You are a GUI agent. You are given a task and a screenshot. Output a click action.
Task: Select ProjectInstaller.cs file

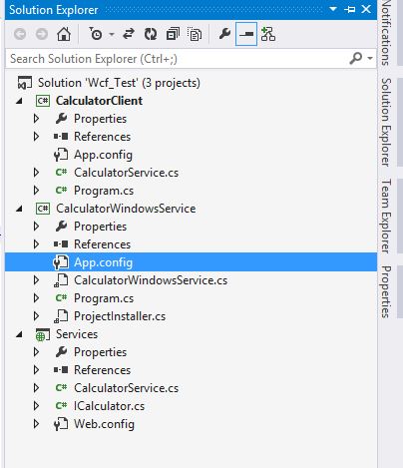pyautogui.click(x=120, y=316)
